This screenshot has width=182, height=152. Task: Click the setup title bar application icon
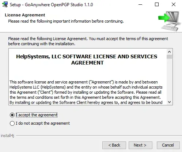(5, 5)
